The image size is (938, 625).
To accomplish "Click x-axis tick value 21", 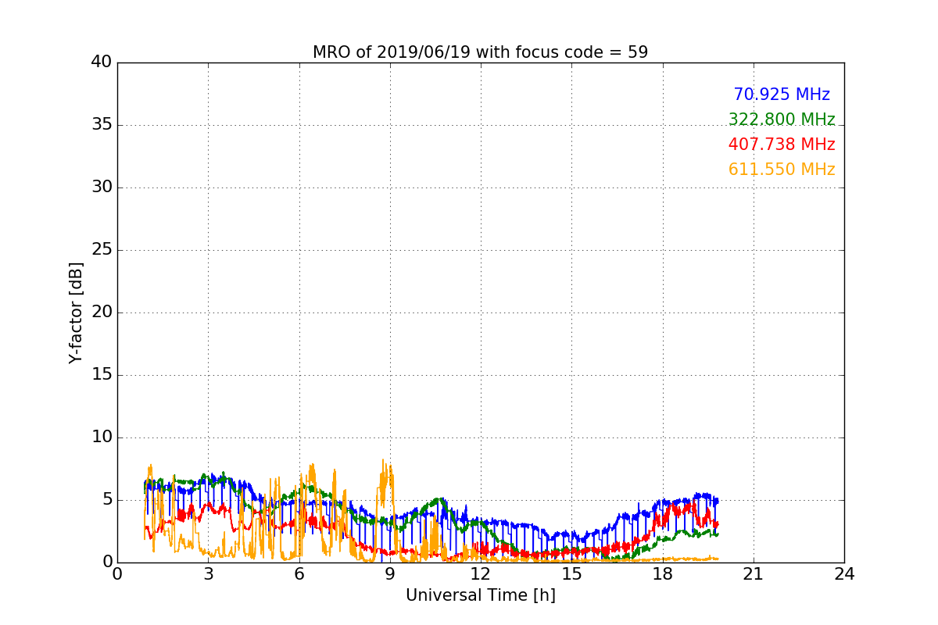I will coord(754,574).
